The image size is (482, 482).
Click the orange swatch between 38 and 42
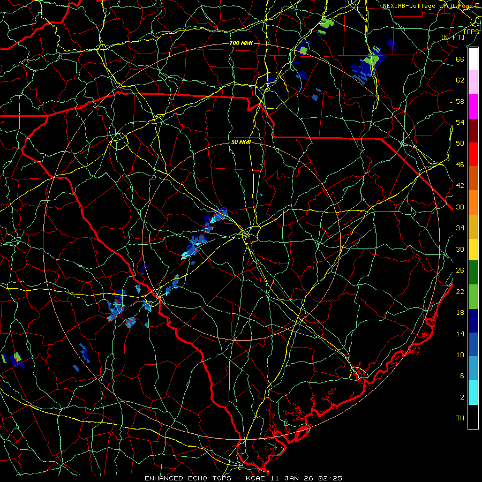pos(473,202)
